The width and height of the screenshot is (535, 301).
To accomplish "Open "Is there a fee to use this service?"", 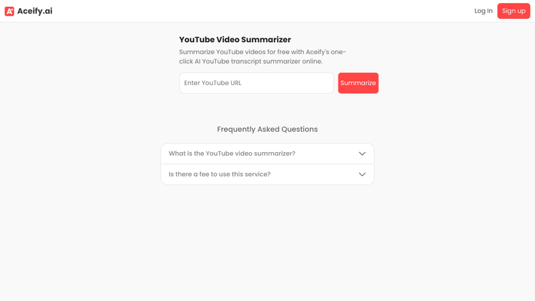I will pyautogui.click(x=267, y=175).
